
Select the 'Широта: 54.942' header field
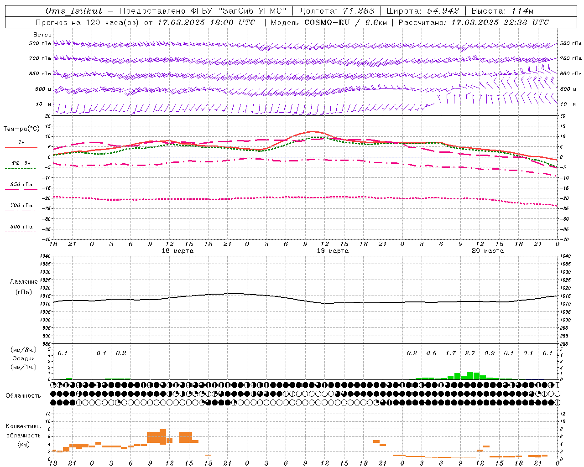pyautogui.click(x=422, y=11)
